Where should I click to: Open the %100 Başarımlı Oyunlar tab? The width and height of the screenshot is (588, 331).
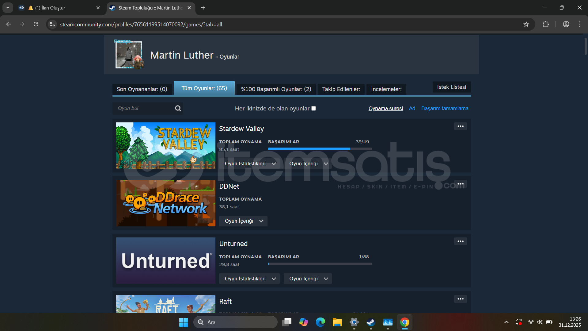(x=276, y=89)
